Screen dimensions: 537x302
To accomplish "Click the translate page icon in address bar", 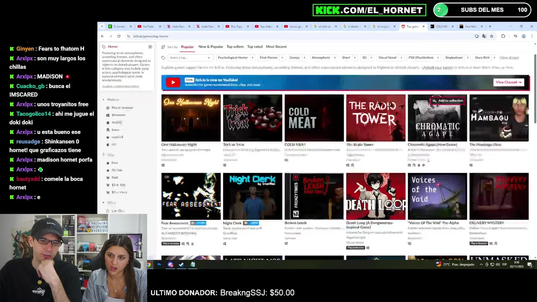I will coord(484,36).
